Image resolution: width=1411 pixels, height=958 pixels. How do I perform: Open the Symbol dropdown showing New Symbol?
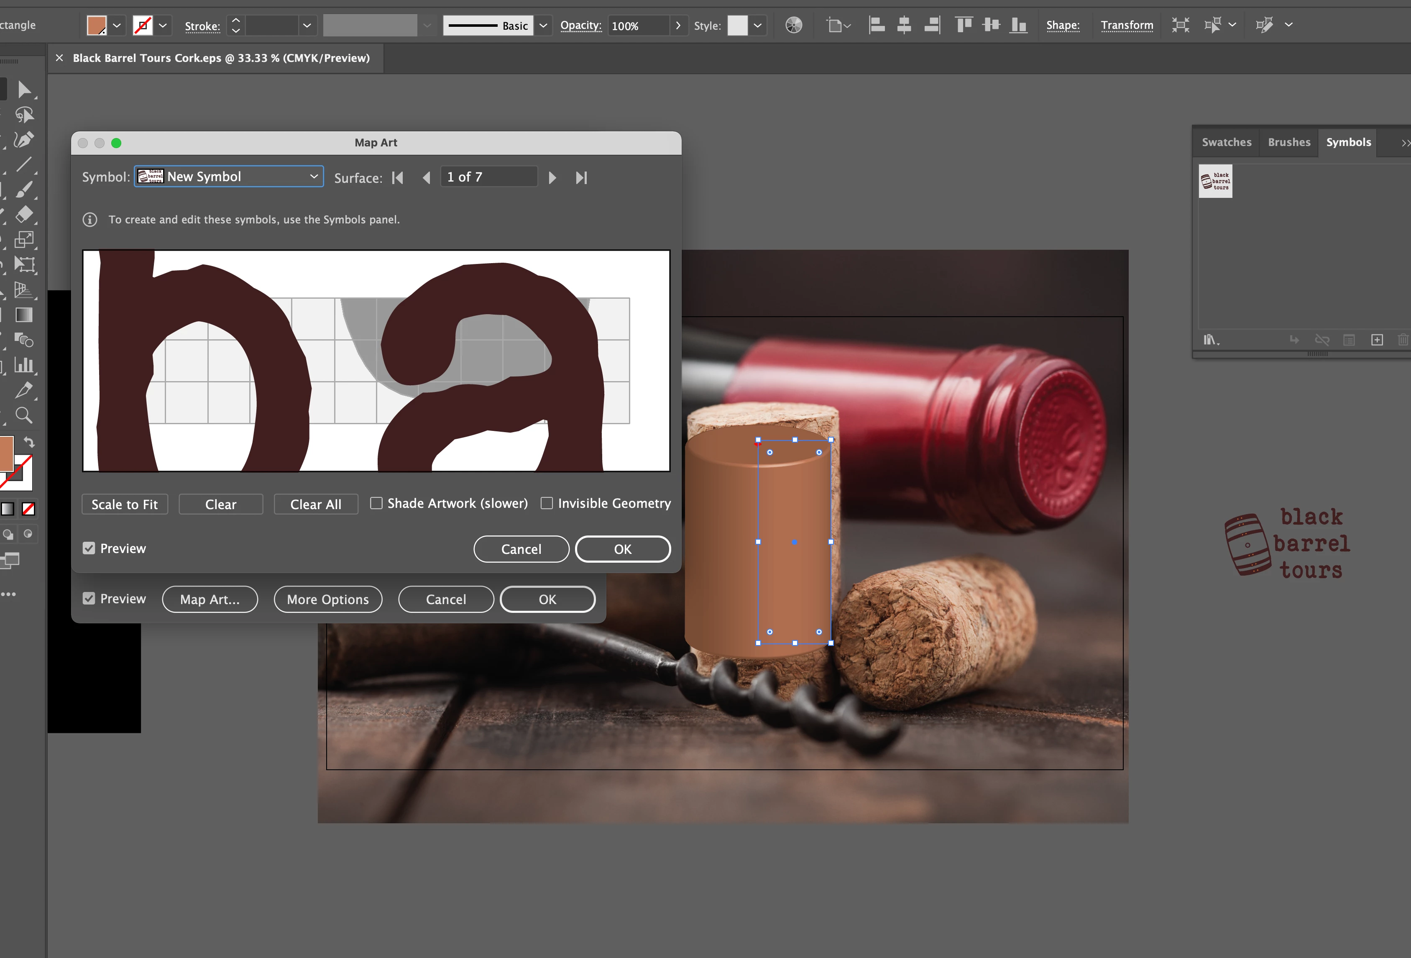coord(229,177)
